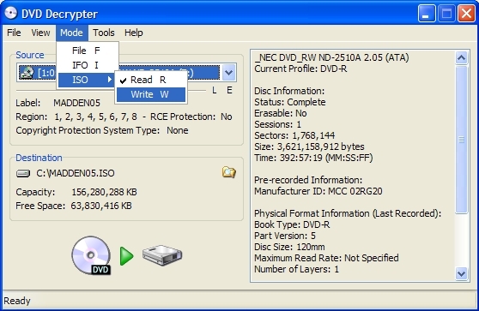This screenshot has height=311, width=479.
Task: Expand the ISO submenu entry
Action: [x=87, y=80]
